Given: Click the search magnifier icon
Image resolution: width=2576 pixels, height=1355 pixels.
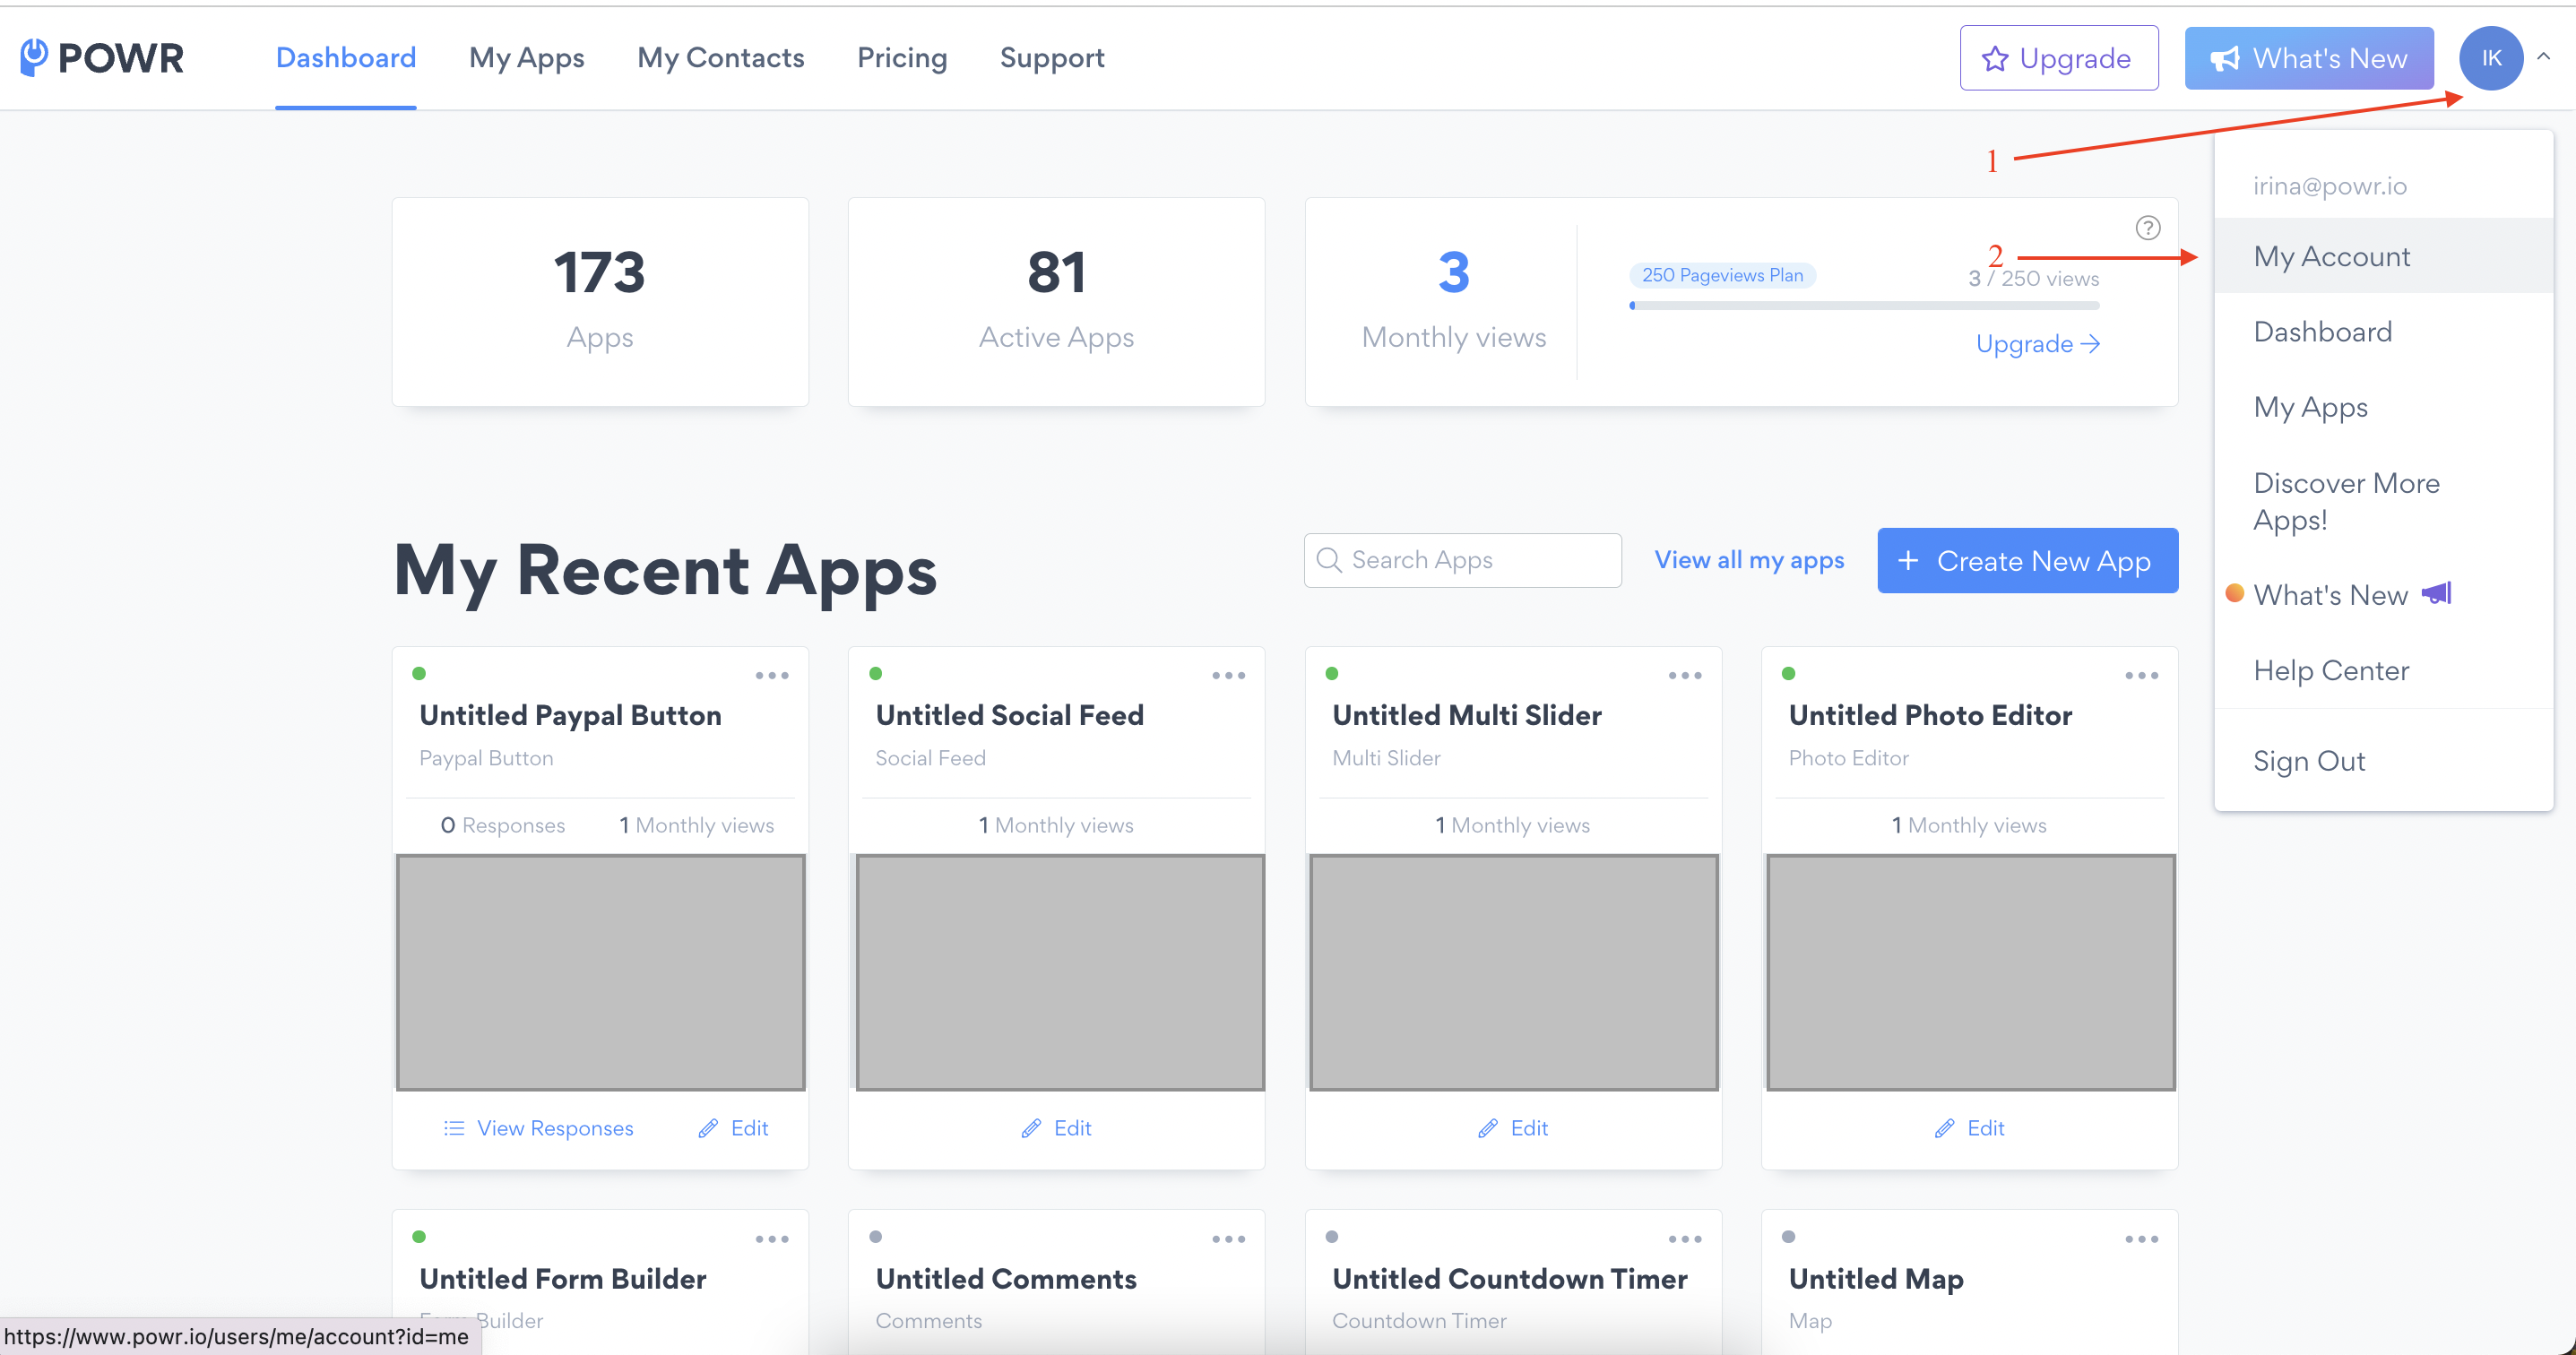Looking at the screenshot, I should click(1329, 560).
